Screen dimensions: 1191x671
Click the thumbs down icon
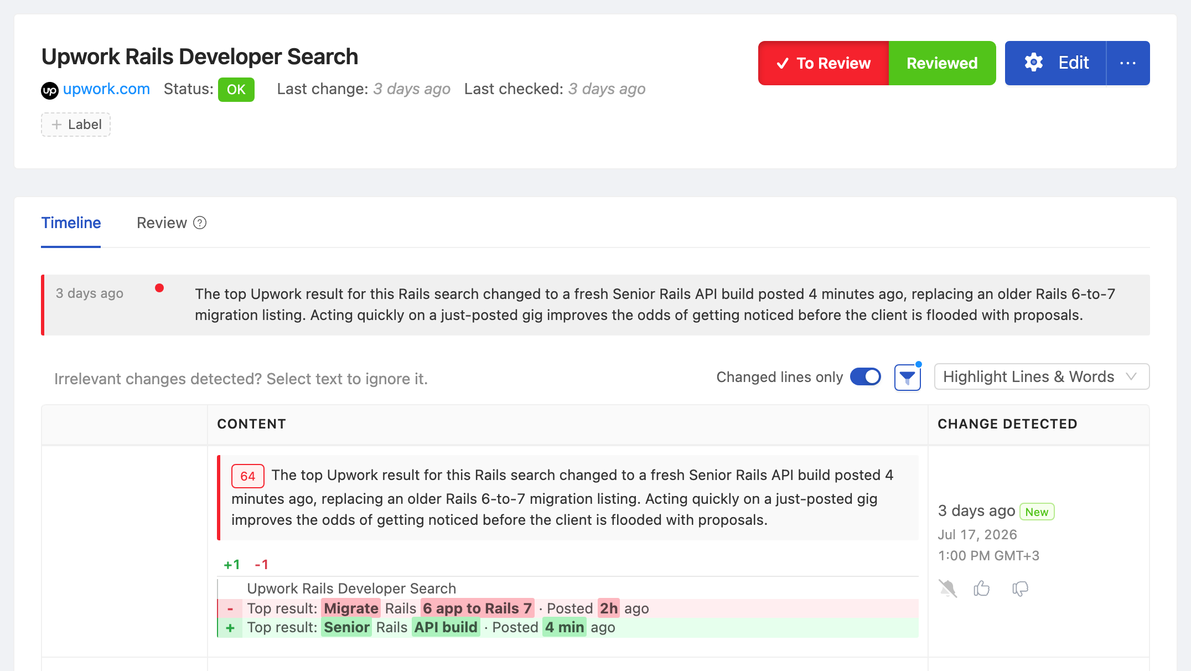coord(1020,589)
